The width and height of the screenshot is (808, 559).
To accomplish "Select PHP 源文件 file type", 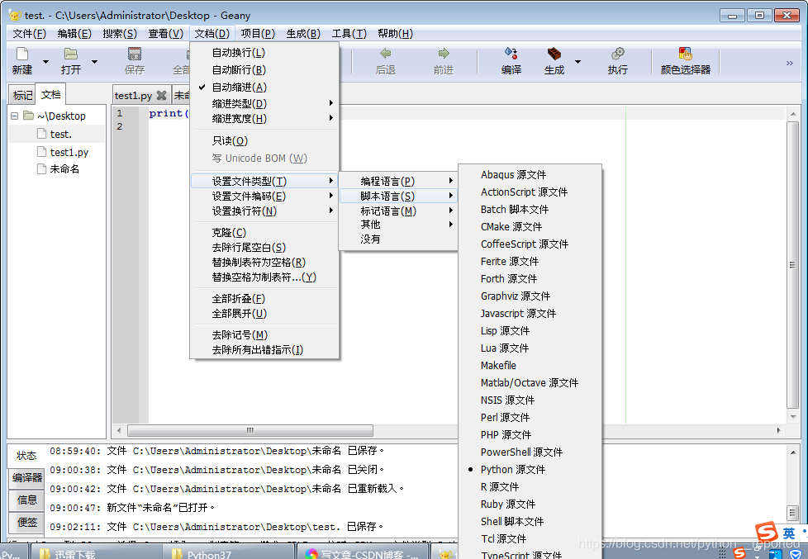I will [530, 435].
